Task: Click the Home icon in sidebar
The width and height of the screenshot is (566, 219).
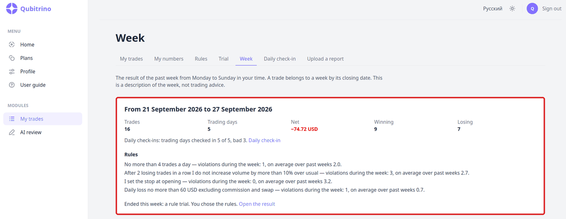Action: click(x=12, y=44)
